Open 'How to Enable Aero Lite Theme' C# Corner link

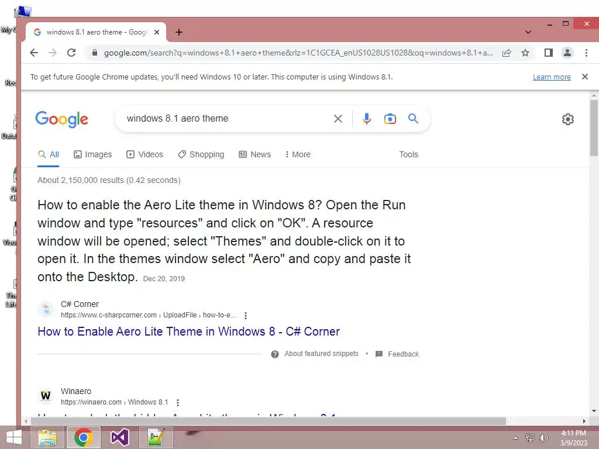coord(188,331)
